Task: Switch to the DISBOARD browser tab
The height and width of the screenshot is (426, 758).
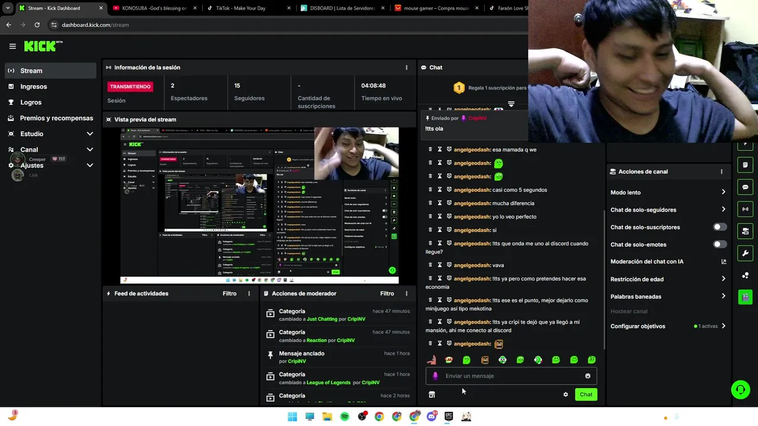Action: click(342, 8)
